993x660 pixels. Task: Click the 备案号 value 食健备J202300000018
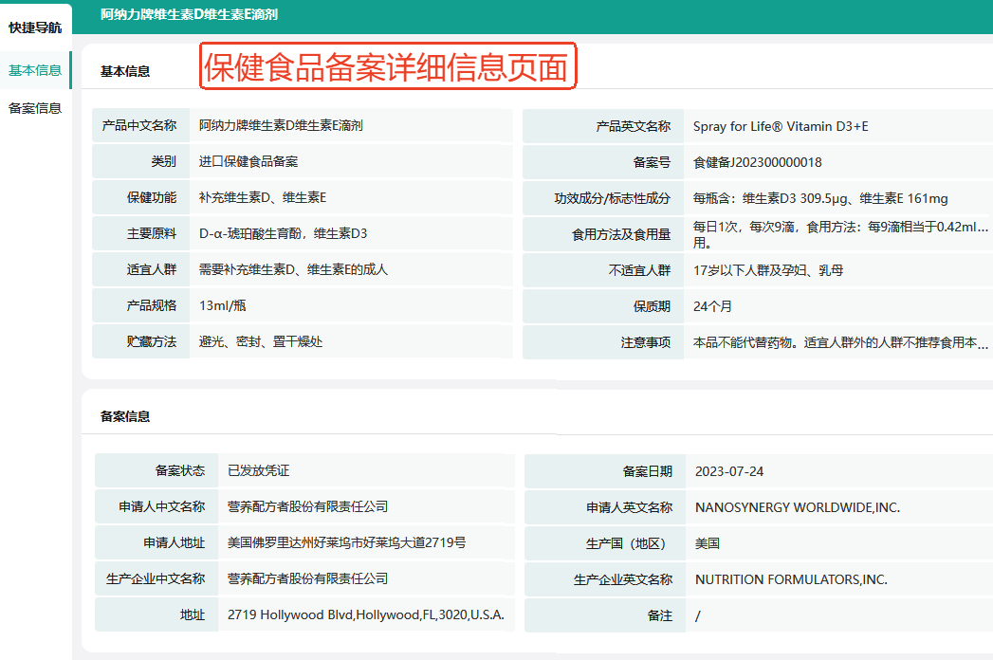(758, 162)
